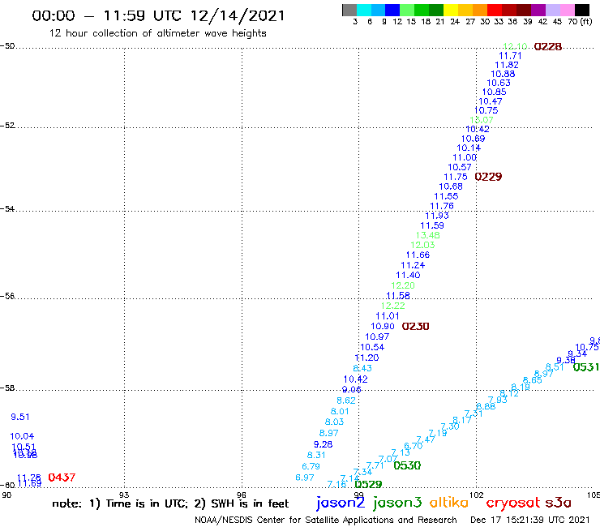Click wave height value 12.10

point(515,47)
